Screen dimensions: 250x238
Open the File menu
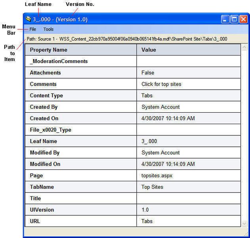(x=33, y=29)
